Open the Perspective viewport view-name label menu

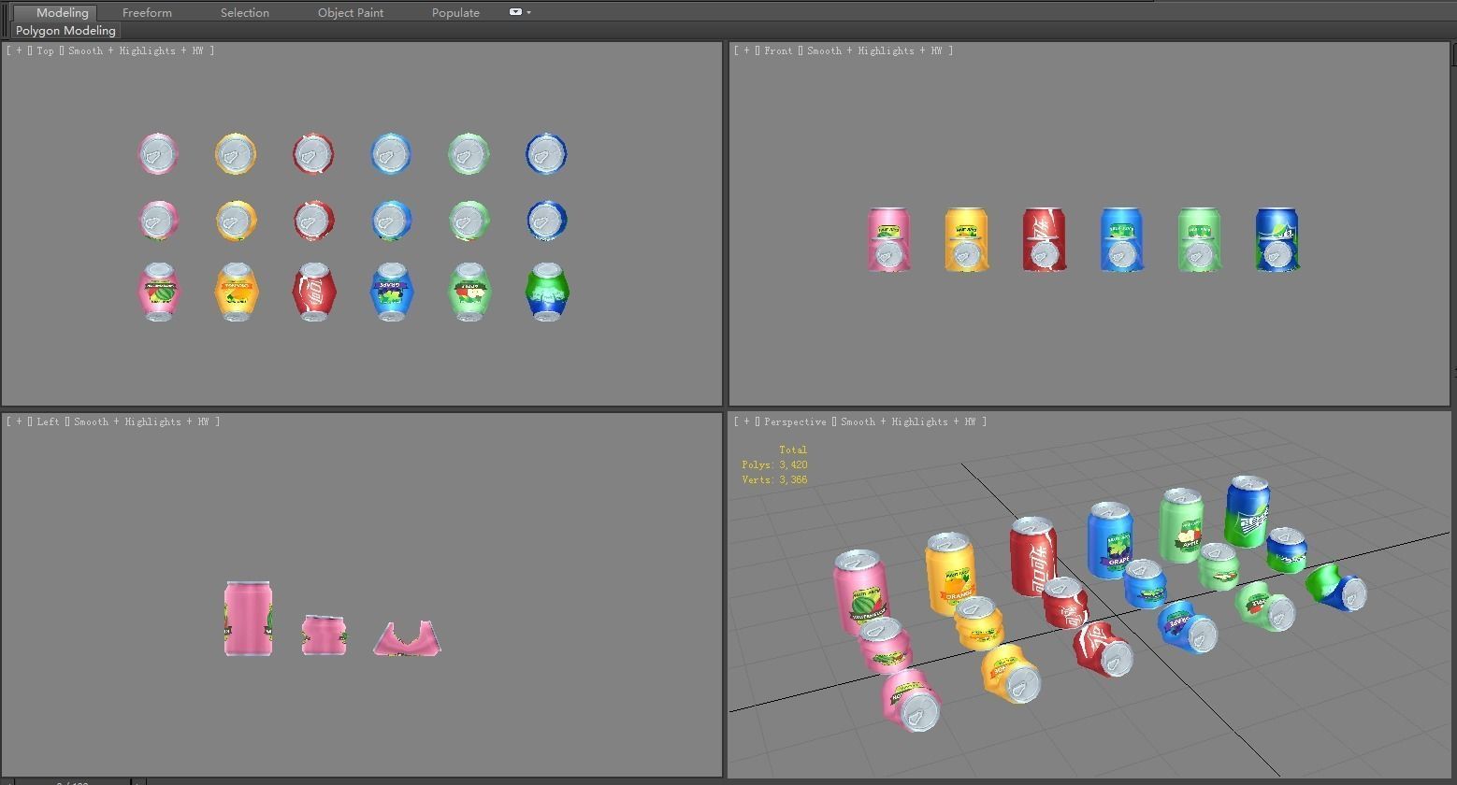tap(795, 421)
